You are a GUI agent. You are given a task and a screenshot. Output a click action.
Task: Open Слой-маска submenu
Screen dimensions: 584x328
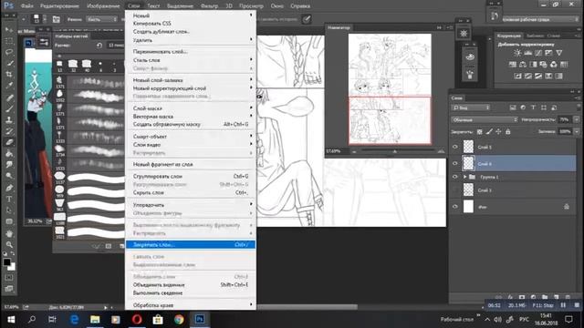click(x=191, y=108)
